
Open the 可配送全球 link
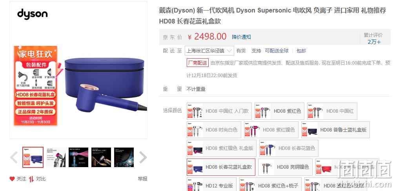tap(277, 51)
